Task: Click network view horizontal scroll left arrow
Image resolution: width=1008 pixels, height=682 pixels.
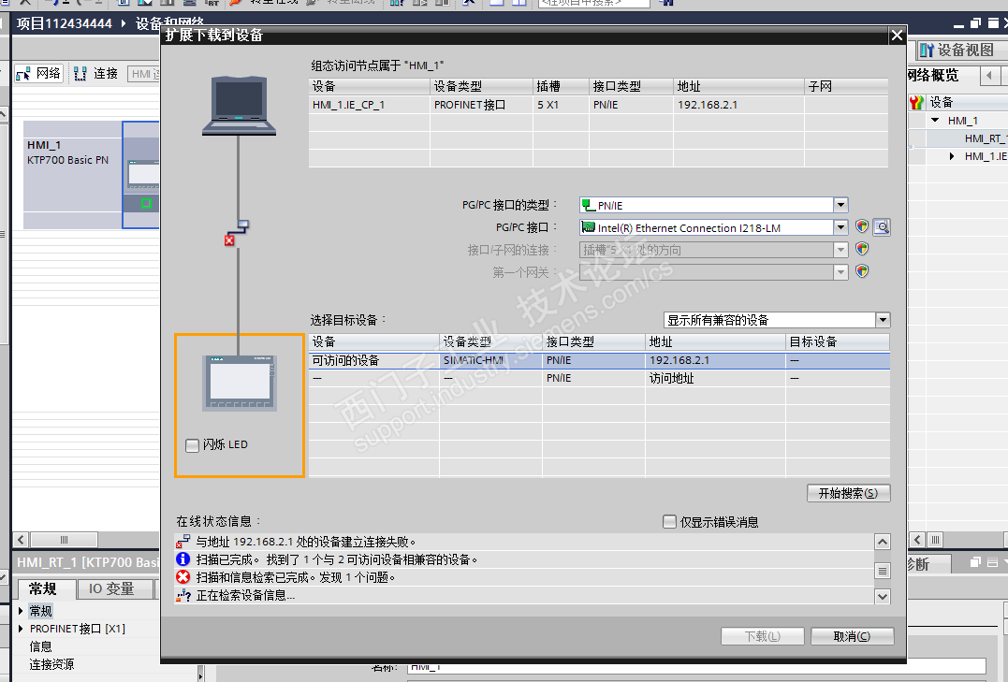Action: [21, 539]
